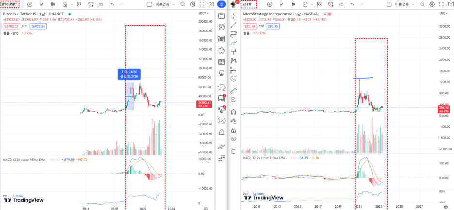Expand indicator favorites arrow on BTCUSDT chart

[72, 4]
